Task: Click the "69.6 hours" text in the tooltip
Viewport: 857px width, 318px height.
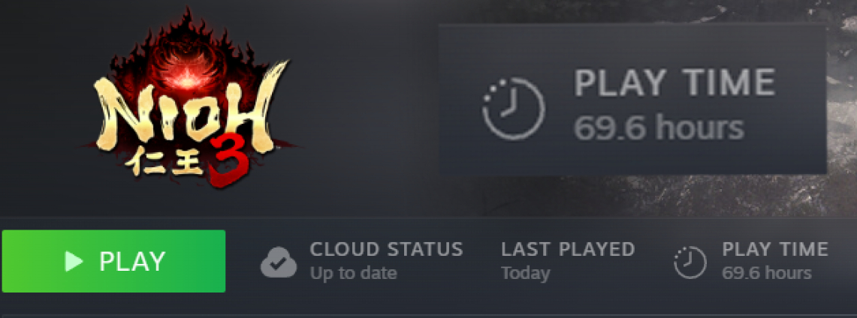Action: click(659, 127)
